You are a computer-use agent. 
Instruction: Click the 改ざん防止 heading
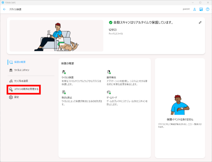67,98
